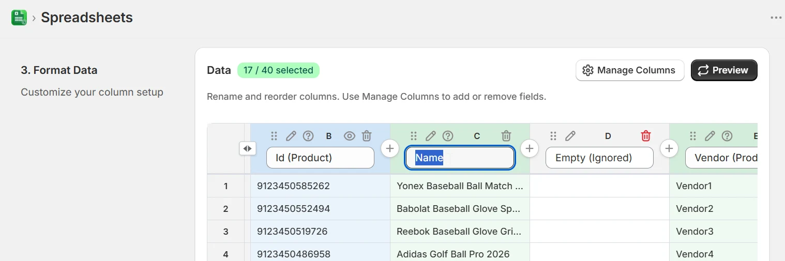
Task: Click the Id (Product) header field
Action: point(320,158)
